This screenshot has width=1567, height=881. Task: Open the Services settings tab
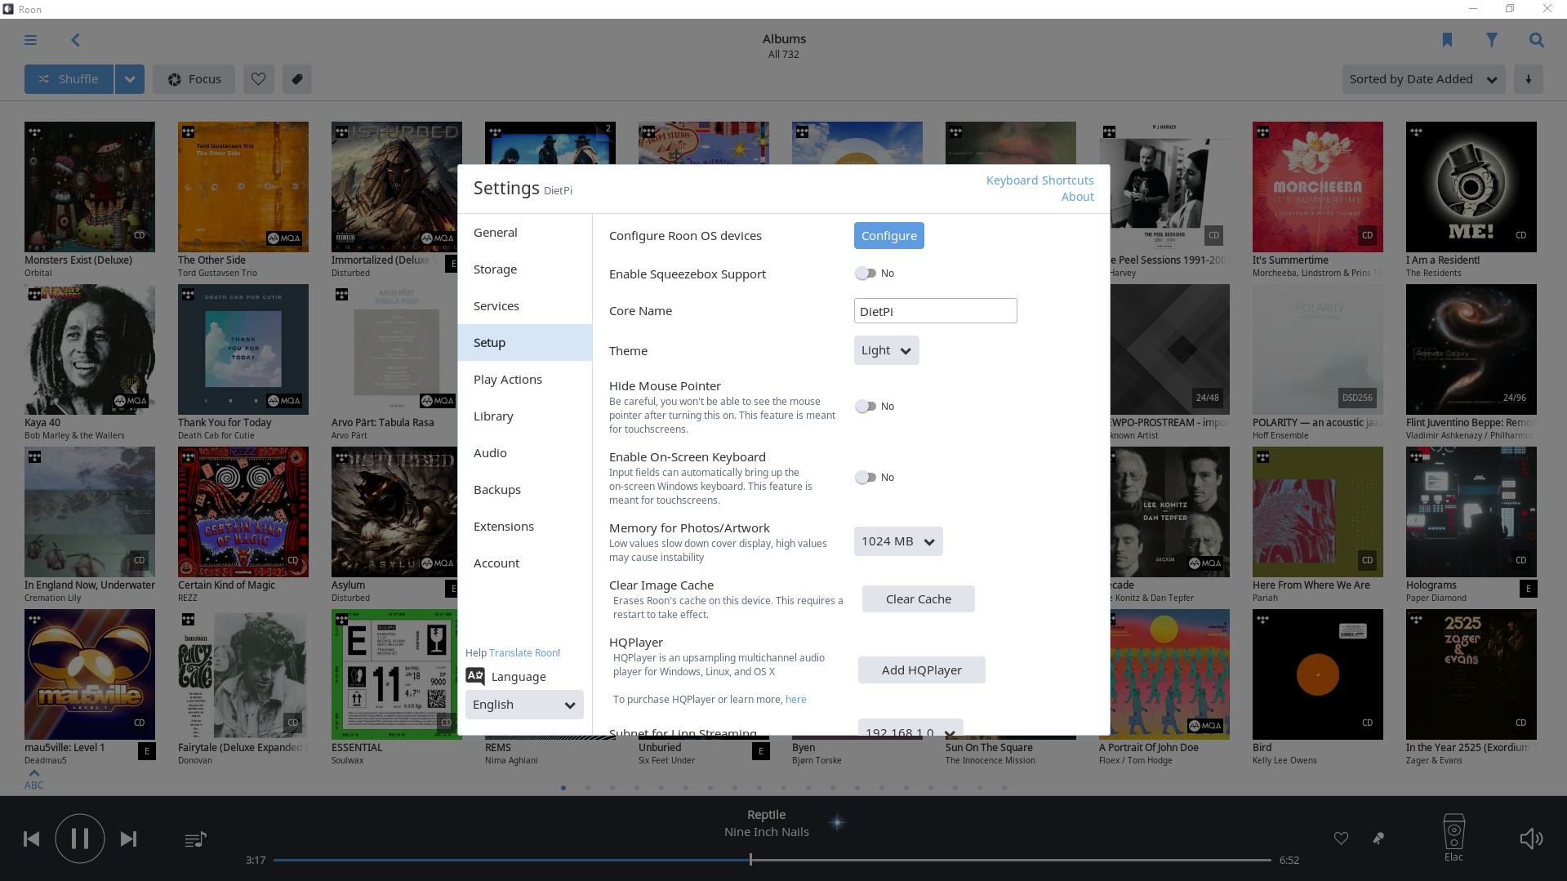coord(524,306)
